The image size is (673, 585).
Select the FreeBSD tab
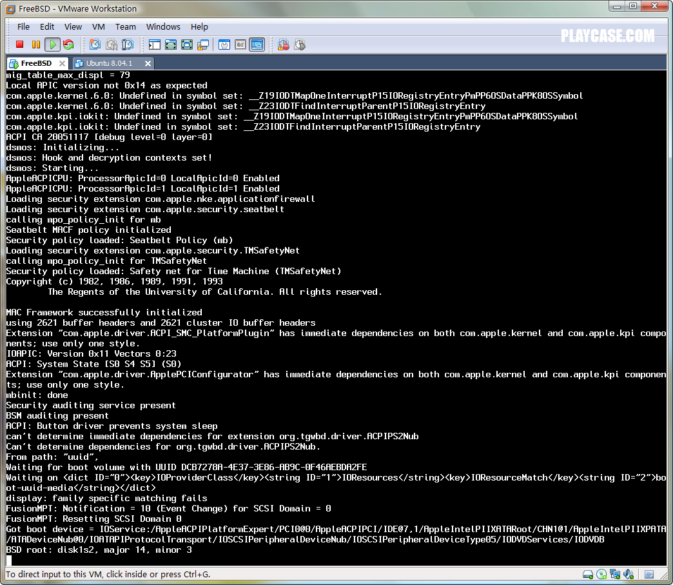point(36,63)
